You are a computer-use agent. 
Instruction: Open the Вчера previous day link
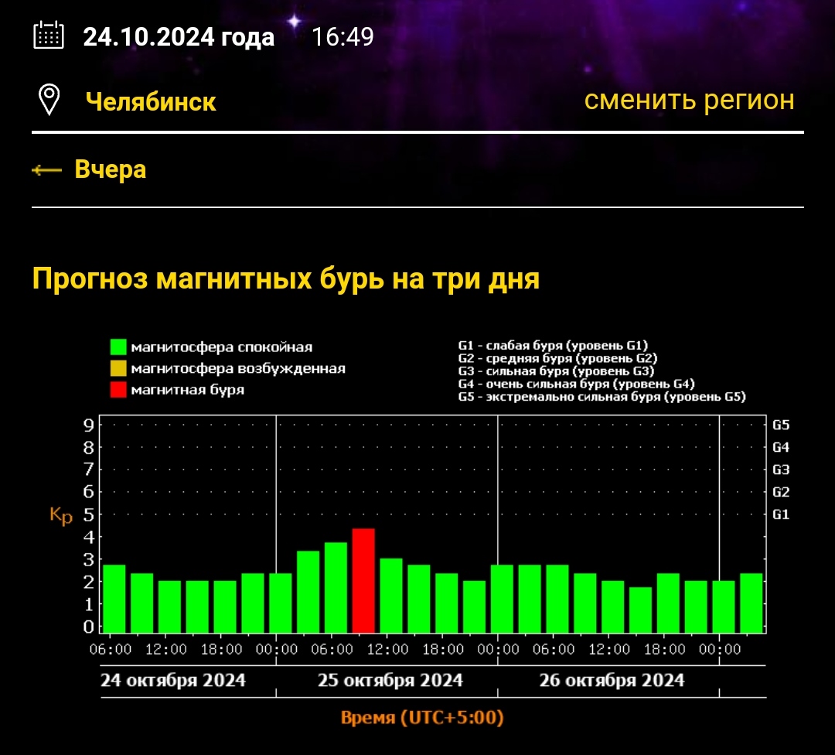tap(111, 169)
